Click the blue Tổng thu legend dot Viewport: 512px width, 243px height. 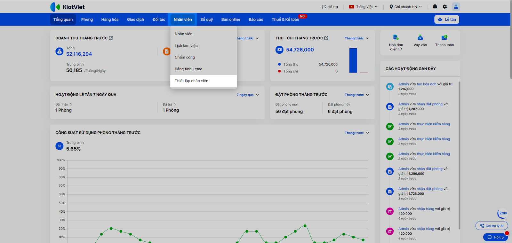[279, 64]
